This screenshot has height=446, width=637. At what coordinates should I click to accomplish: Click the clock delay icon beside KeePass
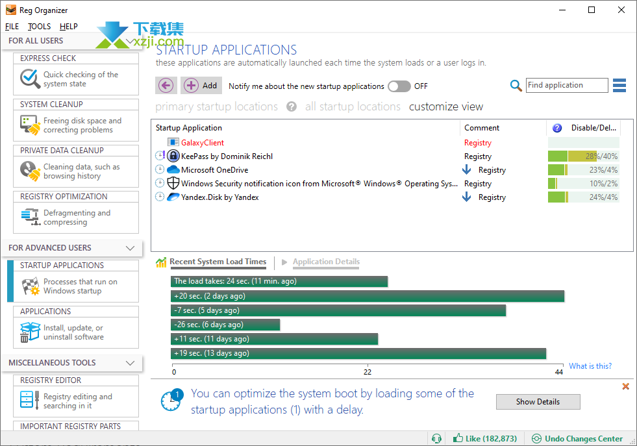pos(160,156)
